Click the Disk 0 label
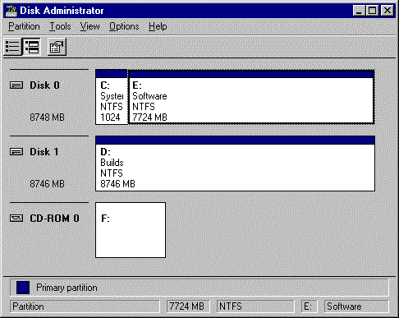This screenshot has height=318, width=399. point(44,85)
